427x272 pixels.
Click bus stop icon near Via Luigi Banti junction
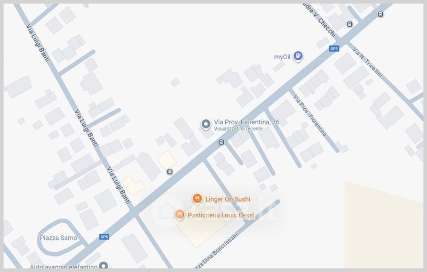pos(170,172)
